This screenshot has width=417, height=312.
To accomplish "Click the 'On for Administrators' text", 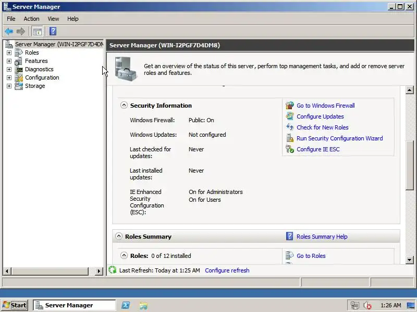I will pyautogui.click(x=216, y=192).
